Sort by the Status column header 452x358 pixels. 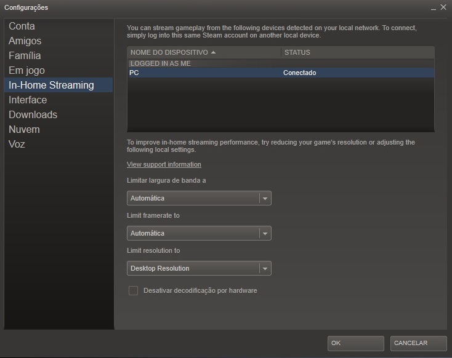click(x=357, y=52)
